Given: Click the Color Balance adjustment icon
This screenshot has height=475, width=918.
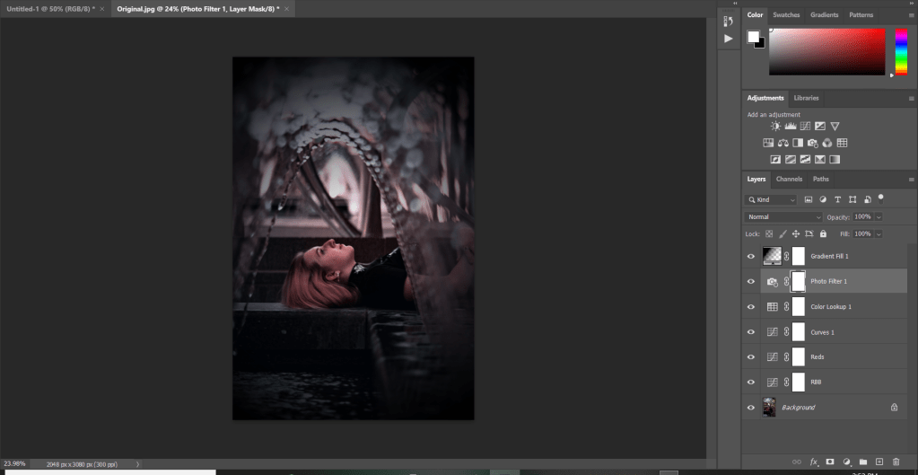Looking at the screenshot, I should point(783,143).
